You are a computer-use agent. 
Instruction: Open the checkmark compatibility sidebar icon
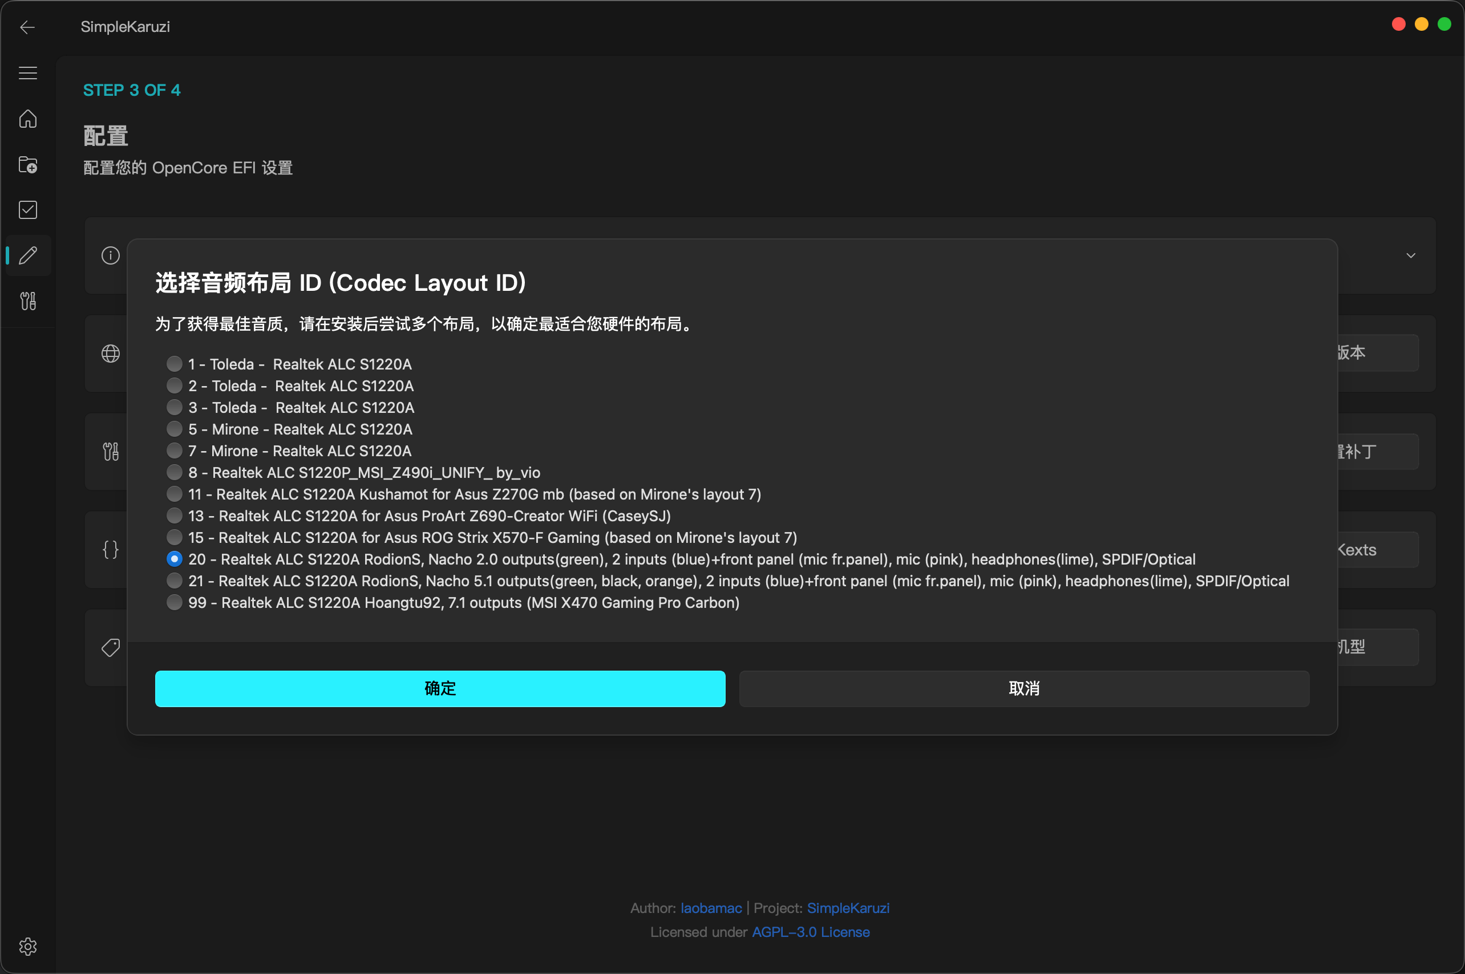pos(28,210)
